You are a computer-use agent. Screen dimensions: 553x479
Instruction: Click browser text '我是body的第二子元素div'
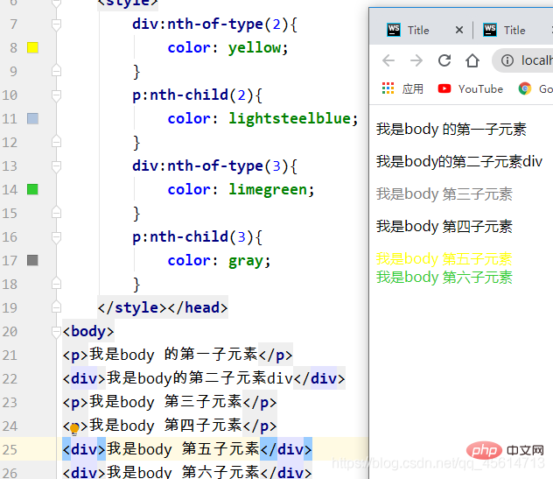458,162
